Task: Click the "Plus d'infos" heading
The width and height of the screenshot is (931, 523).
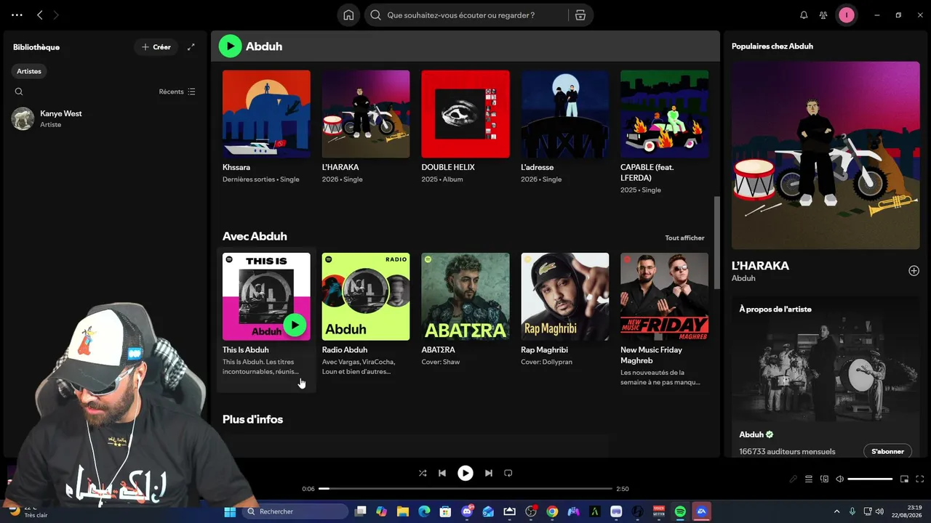Action: tap(252, 420)
